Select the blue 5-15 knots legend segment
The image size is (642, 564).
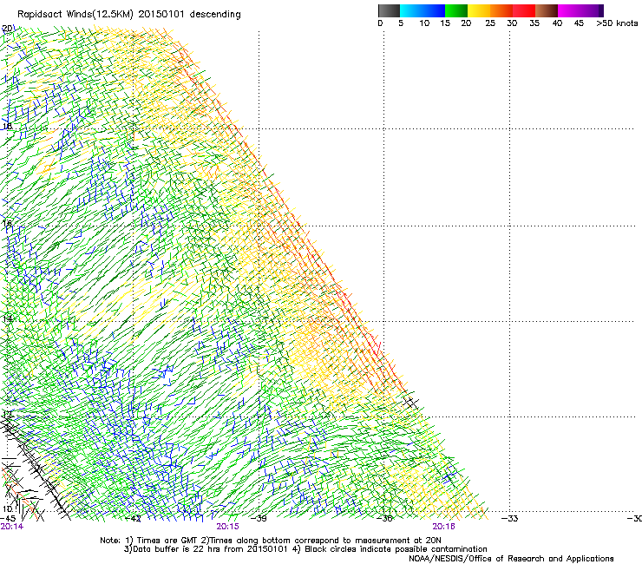(423, 10)
